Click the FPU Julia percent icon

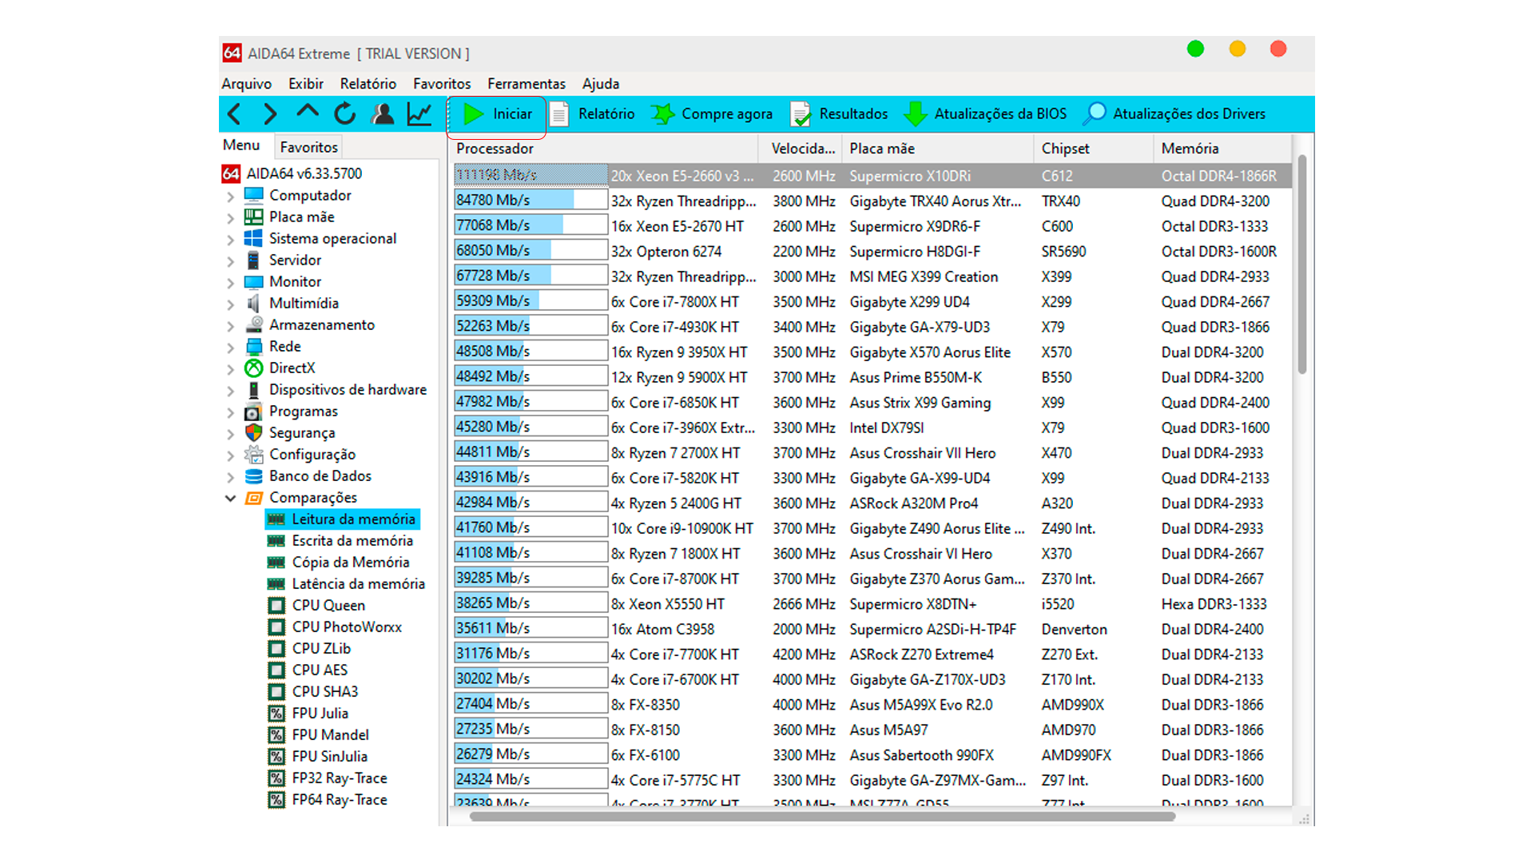pos(276,714)
